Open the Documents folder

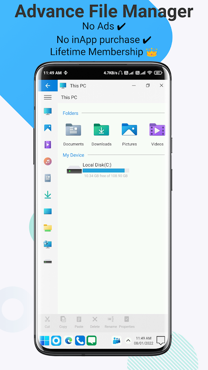(73, 135)
